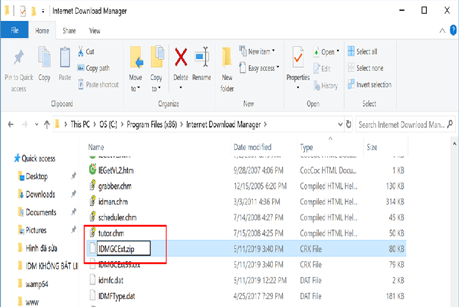Sort by the Type column header

point(306,147)
